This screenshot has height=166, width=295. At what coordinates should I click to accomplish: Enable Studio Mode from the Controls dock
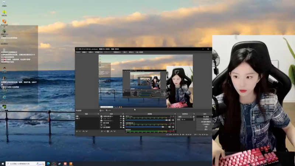pyautogui.click(x=205, y=124)
